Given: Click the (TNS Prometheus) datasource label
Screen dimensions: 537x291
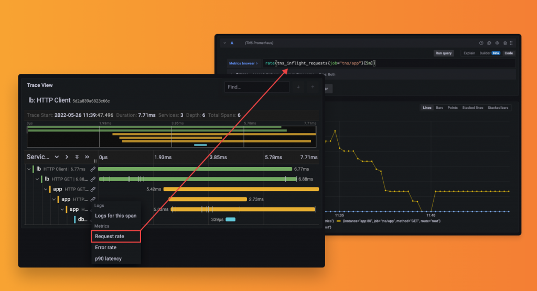Looking at the screenshot, I should 259,43.
